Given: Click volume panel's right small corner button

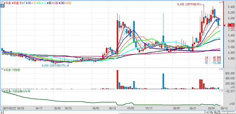Looking at the screenshot, I should 222,69.
